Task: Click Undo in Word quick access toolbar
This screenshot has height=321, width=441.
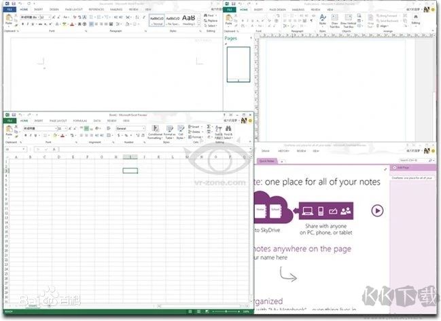Action: (20, 3)
